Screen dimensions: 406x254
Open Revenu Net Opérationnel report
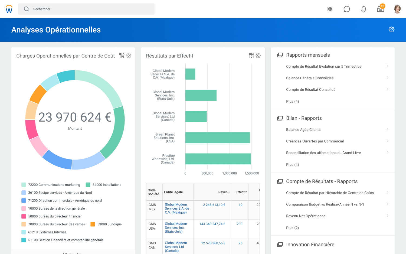click(306, 216)
